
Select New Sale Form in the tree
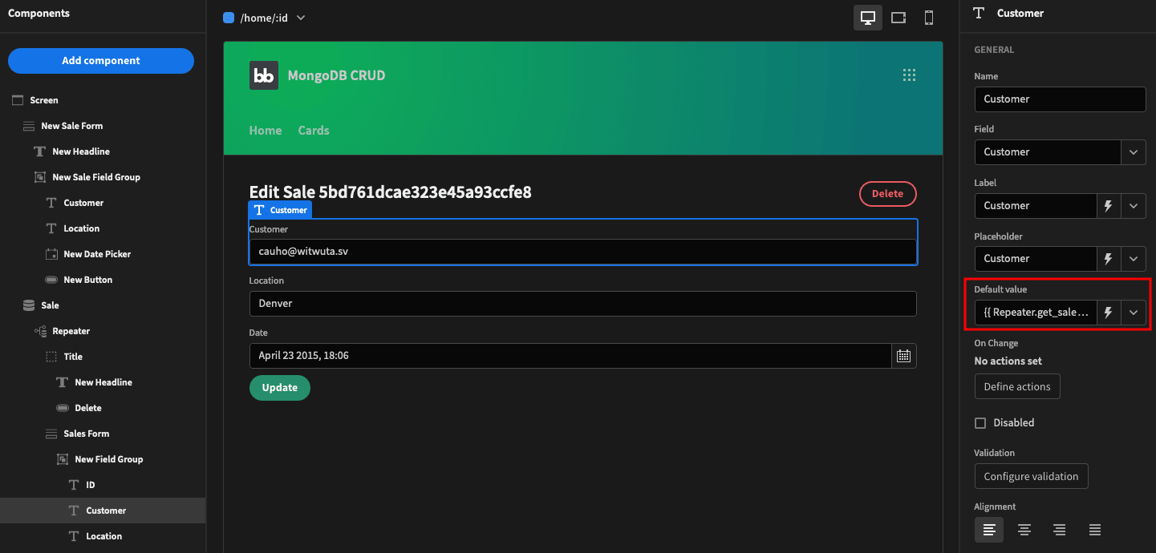tap(72, 126)
